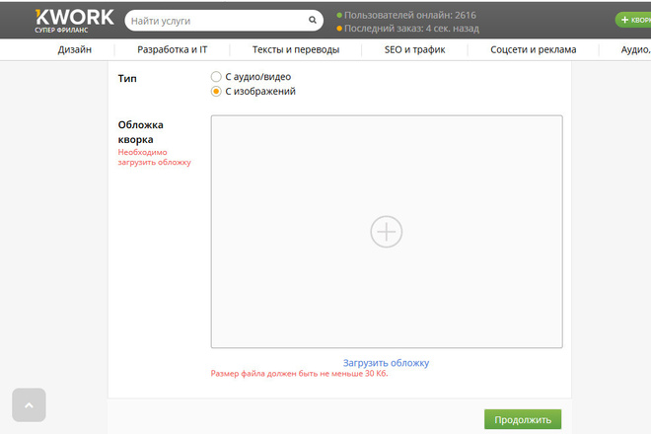The width and height of the screenshot is (651, 434).
Task: Open the Тексты и переводы category
Action: (296, 50)
